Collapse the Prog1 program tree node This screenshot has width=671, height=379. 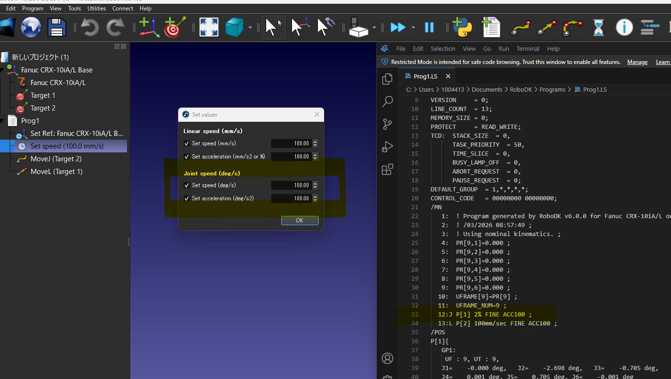tap(2, 121)
